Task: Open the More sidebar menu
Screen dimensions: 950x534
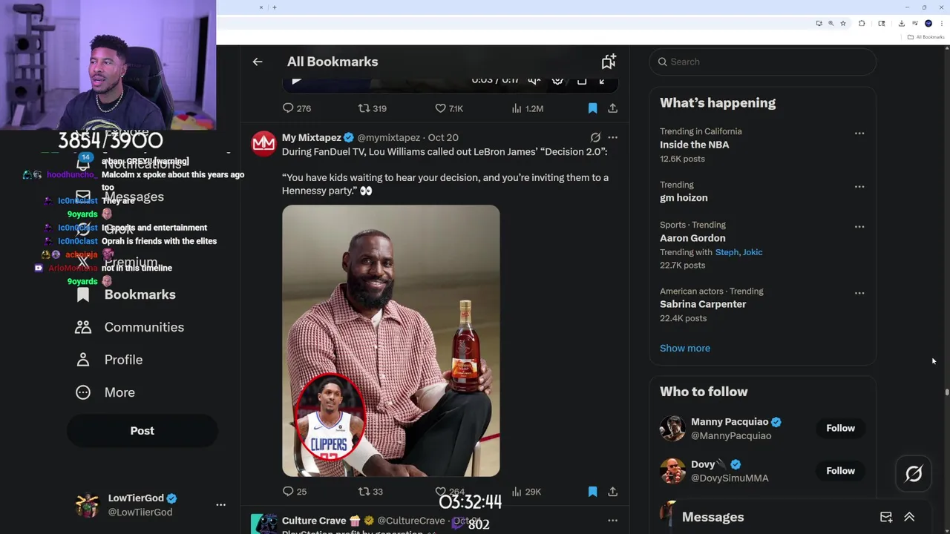Action: pos(105,392)
